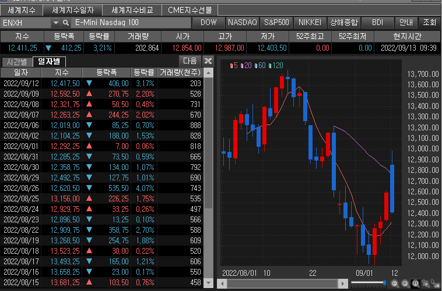The width and height of the screenshot is (442, 291).
Task: Close the daily table panel with X icon
Action: [x=208, y=61]
